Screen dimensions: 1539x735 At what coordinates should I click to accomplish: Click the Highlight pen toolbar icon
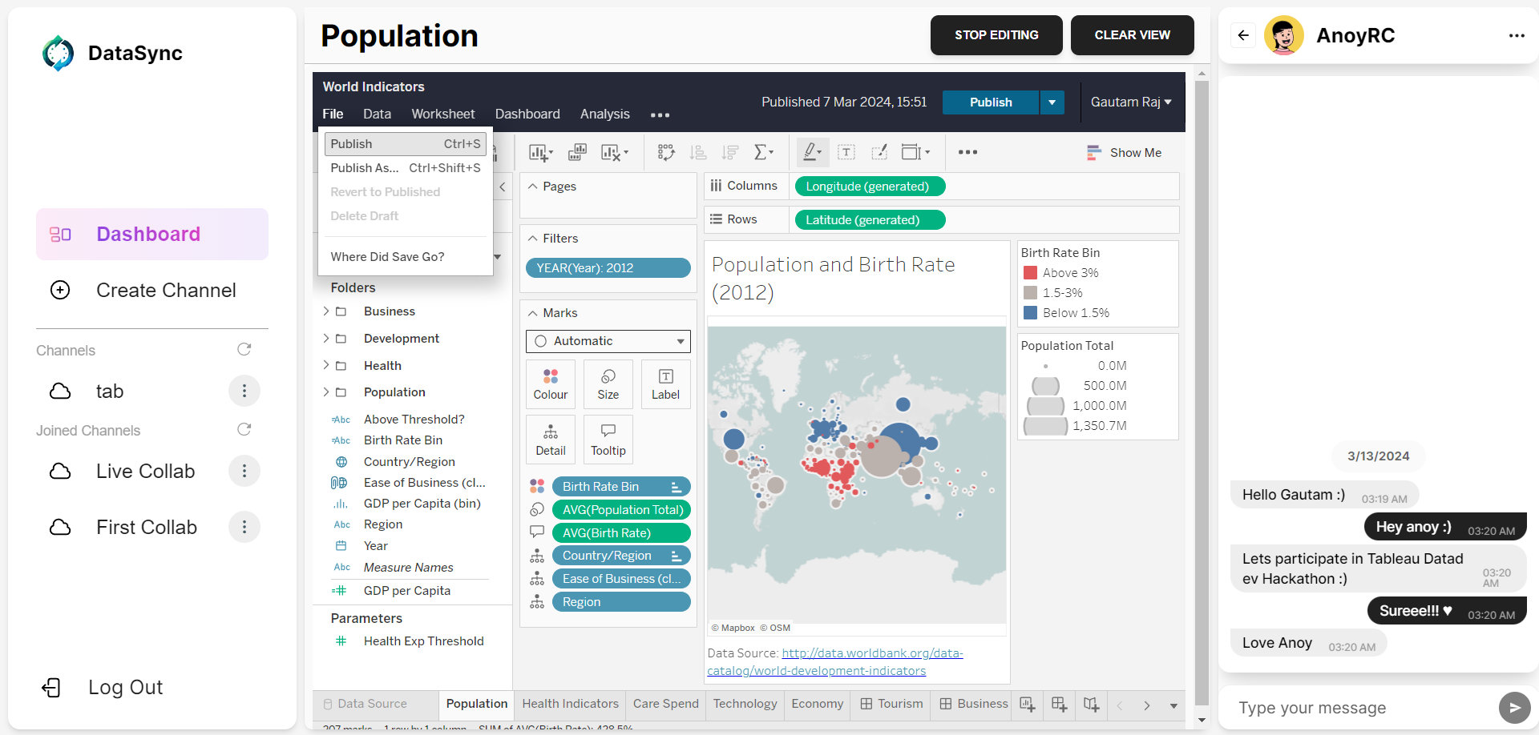[813, 152]
